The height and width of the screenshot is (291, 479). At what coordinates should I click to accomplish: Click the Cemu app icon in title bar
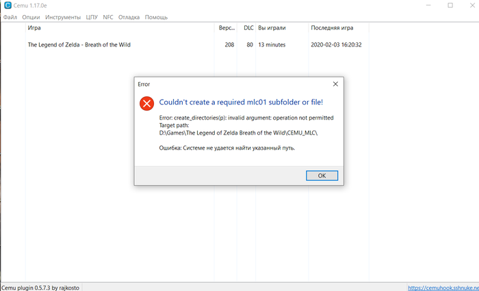(6, 5)
